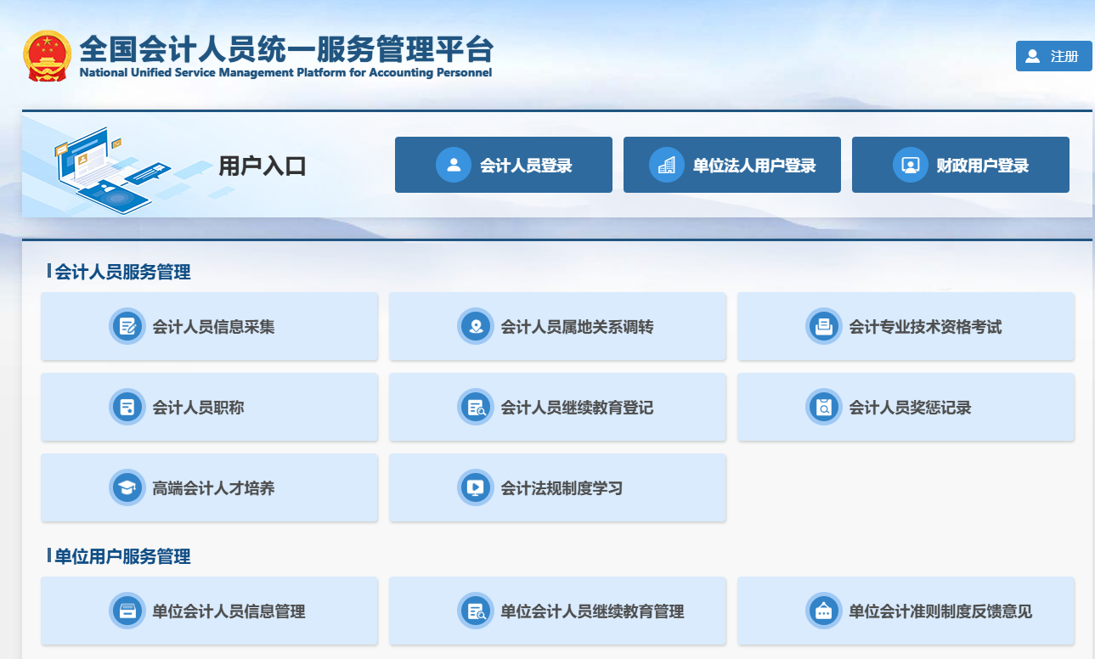The height and width of the screenshot is (659, 1095).
Task: Click the 高端会计人才培养 graduation cap icon
Action: (x=127, y=488)
